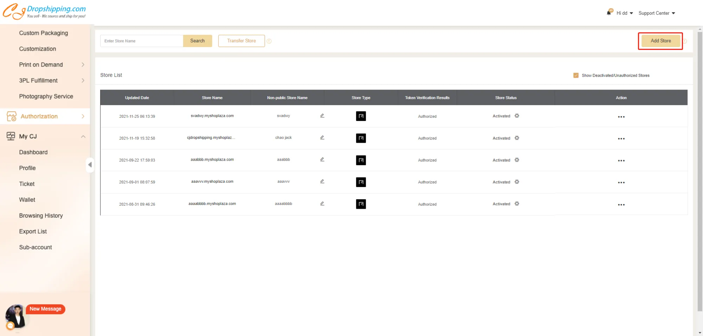Expand the Support Center dropdown
Viewport: 703px width, 336px height.
(657, 13)
